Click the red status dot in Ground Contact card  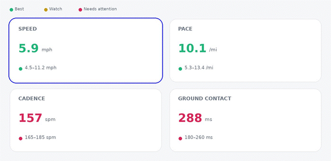[180, 139]
